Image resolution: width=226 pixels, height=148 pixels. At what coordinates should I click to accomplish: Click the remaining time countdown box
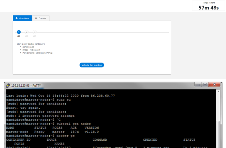click(209, 6)
